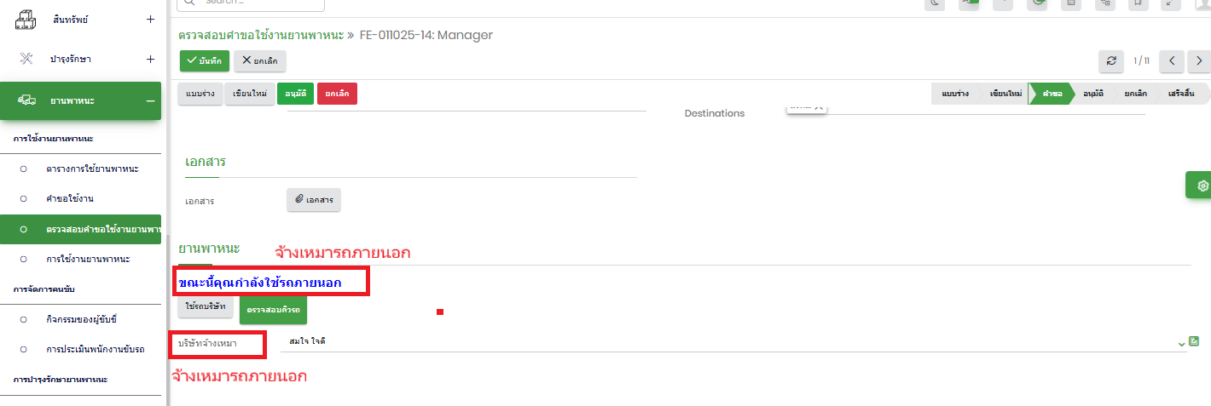Image resolution: width=1211 pixels, height=406 pixels.
Task: Click the search field at the top
Action: [x=251, y=3]
